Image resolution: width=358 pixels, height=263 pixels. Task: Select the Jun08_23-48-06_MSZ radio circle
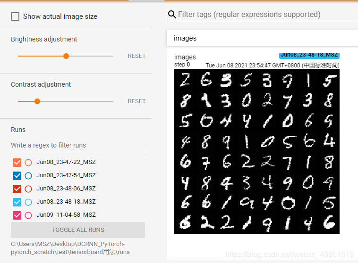[x=28, y=189]
